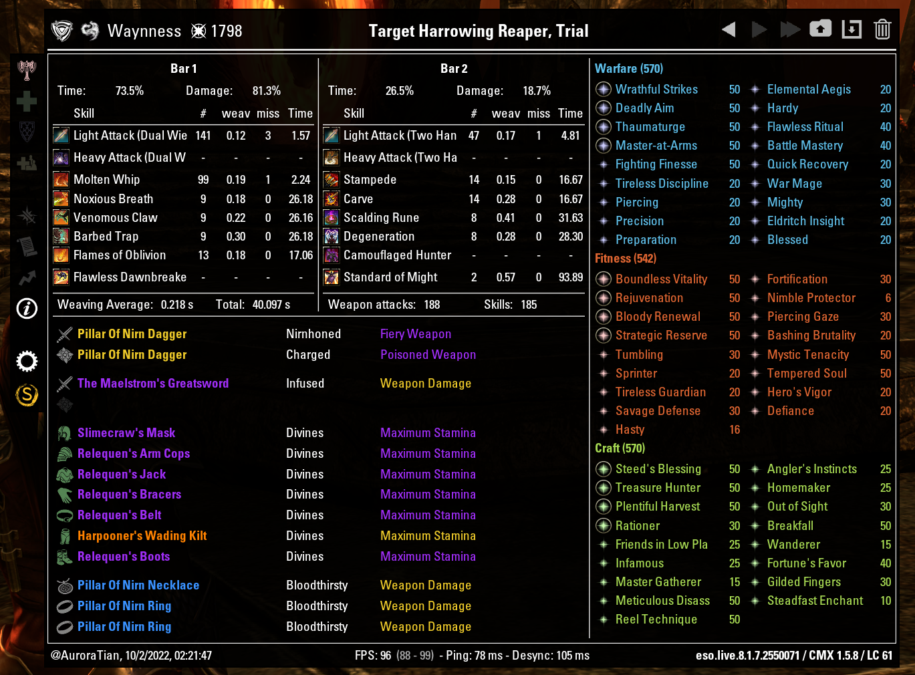Select the Standard of Might skill row
915x675 pixels.
coord(453,277)
